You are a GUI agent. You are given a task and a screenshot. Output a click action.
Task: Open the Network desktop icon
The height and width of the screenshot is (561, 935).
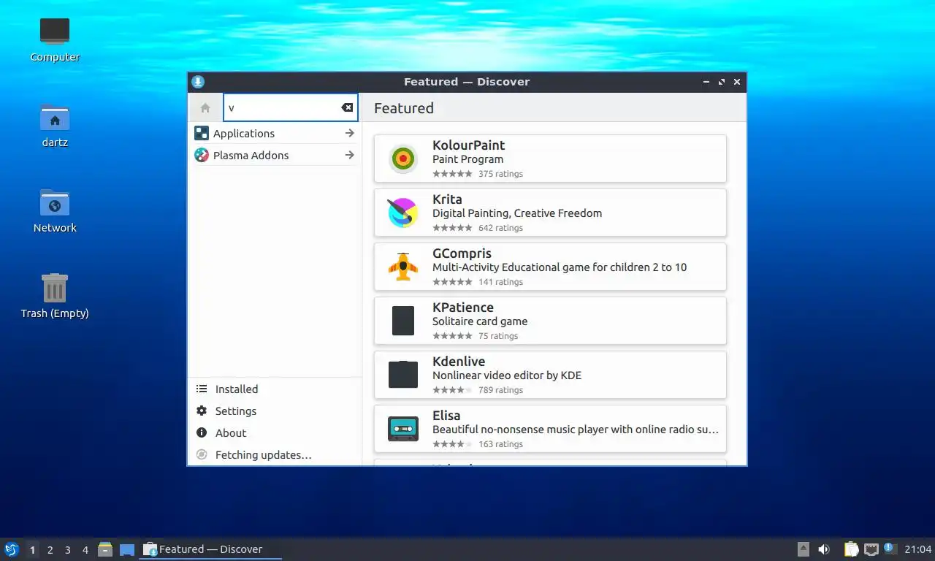click(55, 210)
